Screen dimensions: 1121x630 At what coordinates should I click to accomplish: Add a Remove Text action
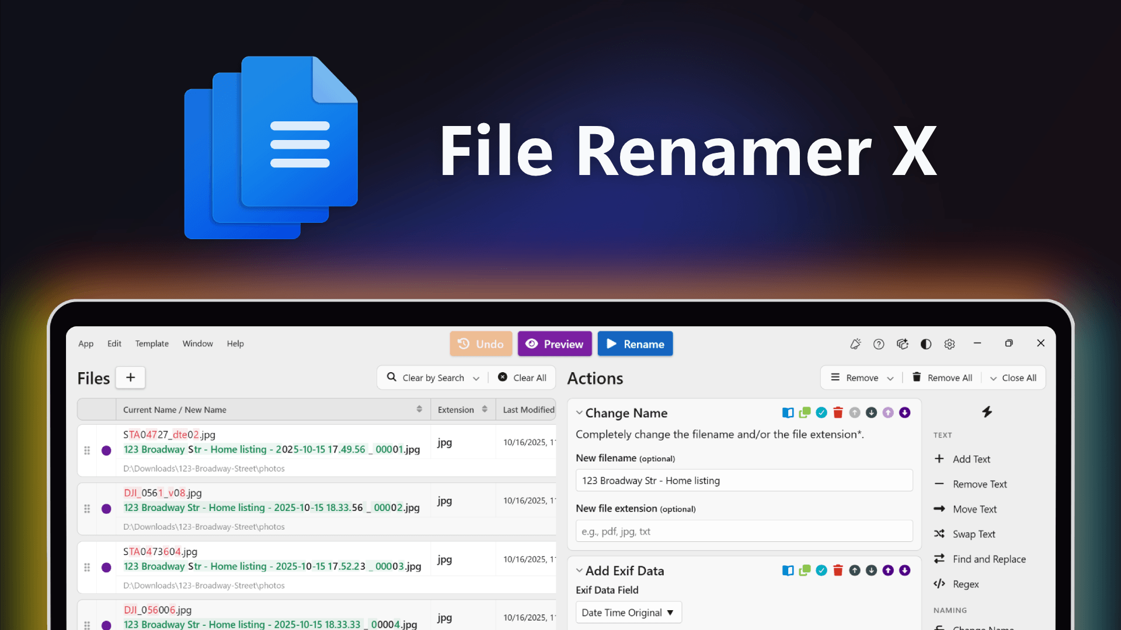click(x=970, y=484)
